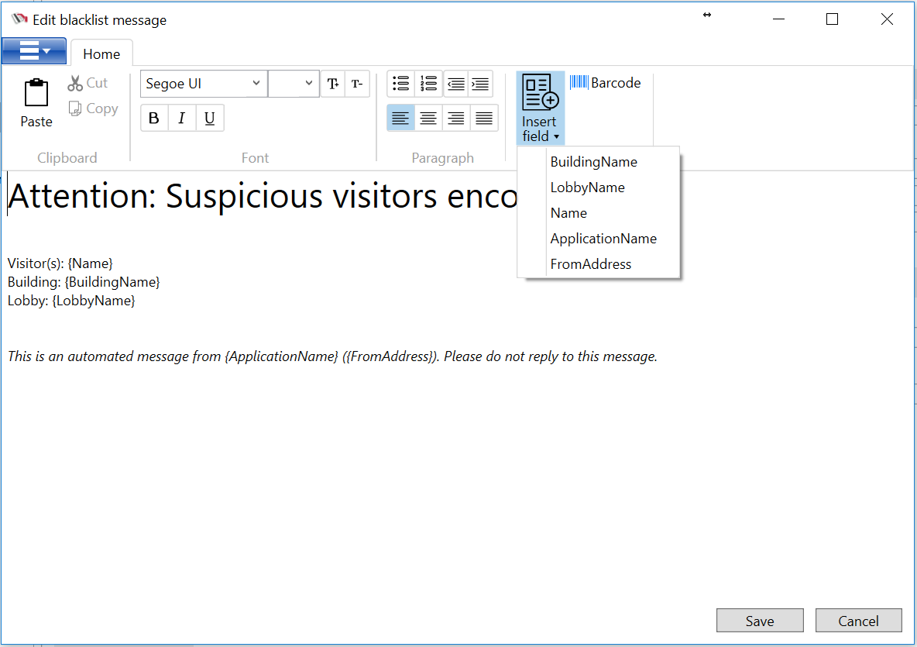Cancel editing the message
This screenshot has height=647, width=917.
coord(858,621)
